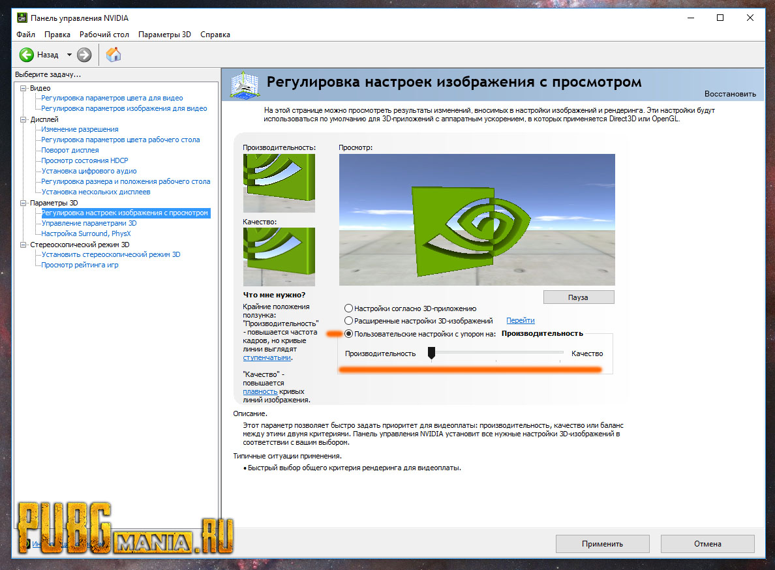
Task: Open the Параметры 3D menu
Action: click(164, 35)
